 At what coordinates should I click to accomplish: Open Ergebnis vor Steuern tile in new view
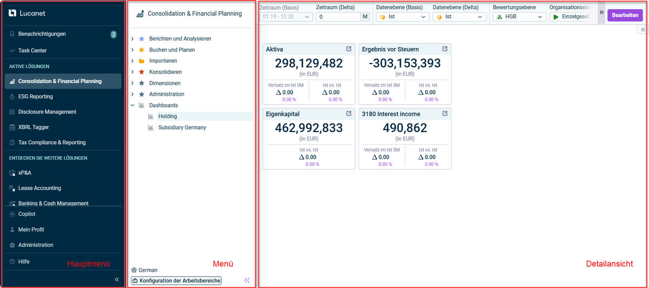[445, 49]
